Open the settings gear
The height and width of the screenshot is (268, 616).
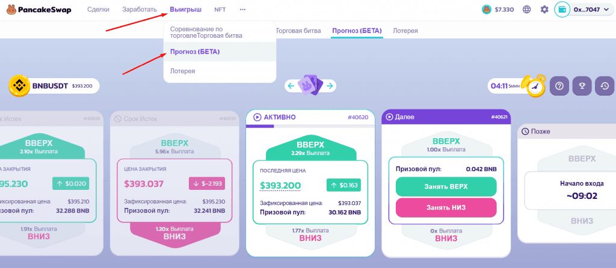544,10
